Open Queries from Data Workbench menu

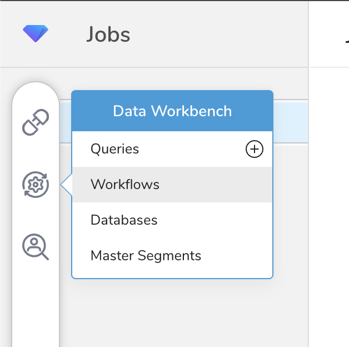(x=115, y=149)
